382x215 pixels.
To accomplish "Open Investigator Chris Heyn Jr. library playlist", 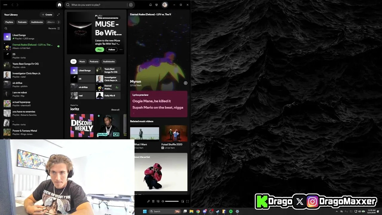I will click(x=32, y=75).
